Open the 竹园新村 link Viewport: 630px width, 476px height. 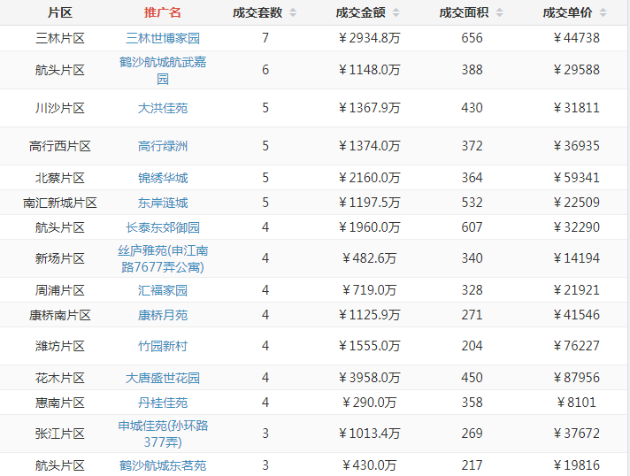(163, 346)
